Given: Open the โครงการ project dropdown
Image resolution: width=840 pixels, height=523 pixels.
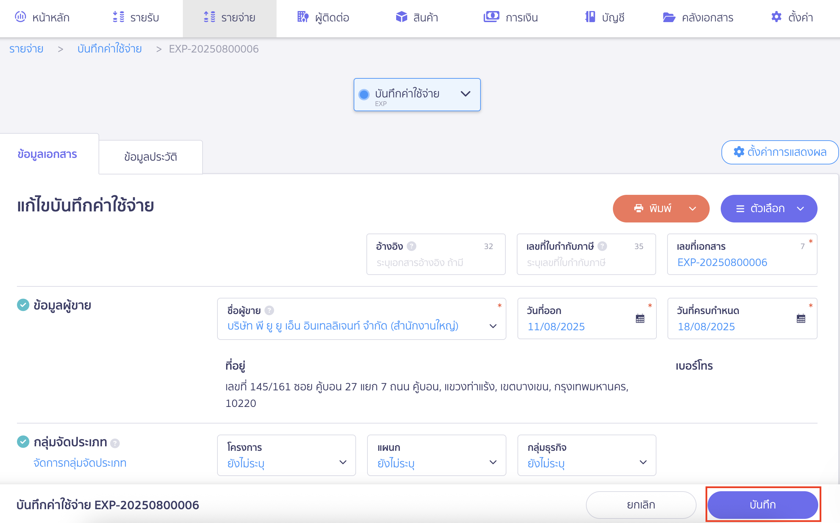Looking at the screenshot, I should (x=286, y=455).
